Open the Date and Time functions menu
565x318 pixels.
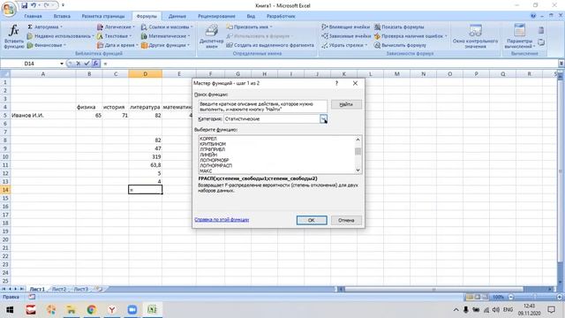tap(117, 45)
